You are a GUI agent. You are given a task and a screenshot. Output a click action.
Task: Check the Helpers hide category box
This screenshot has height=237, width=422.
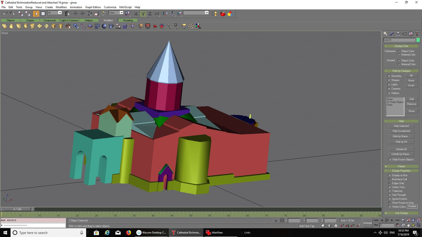coord(389,93)
